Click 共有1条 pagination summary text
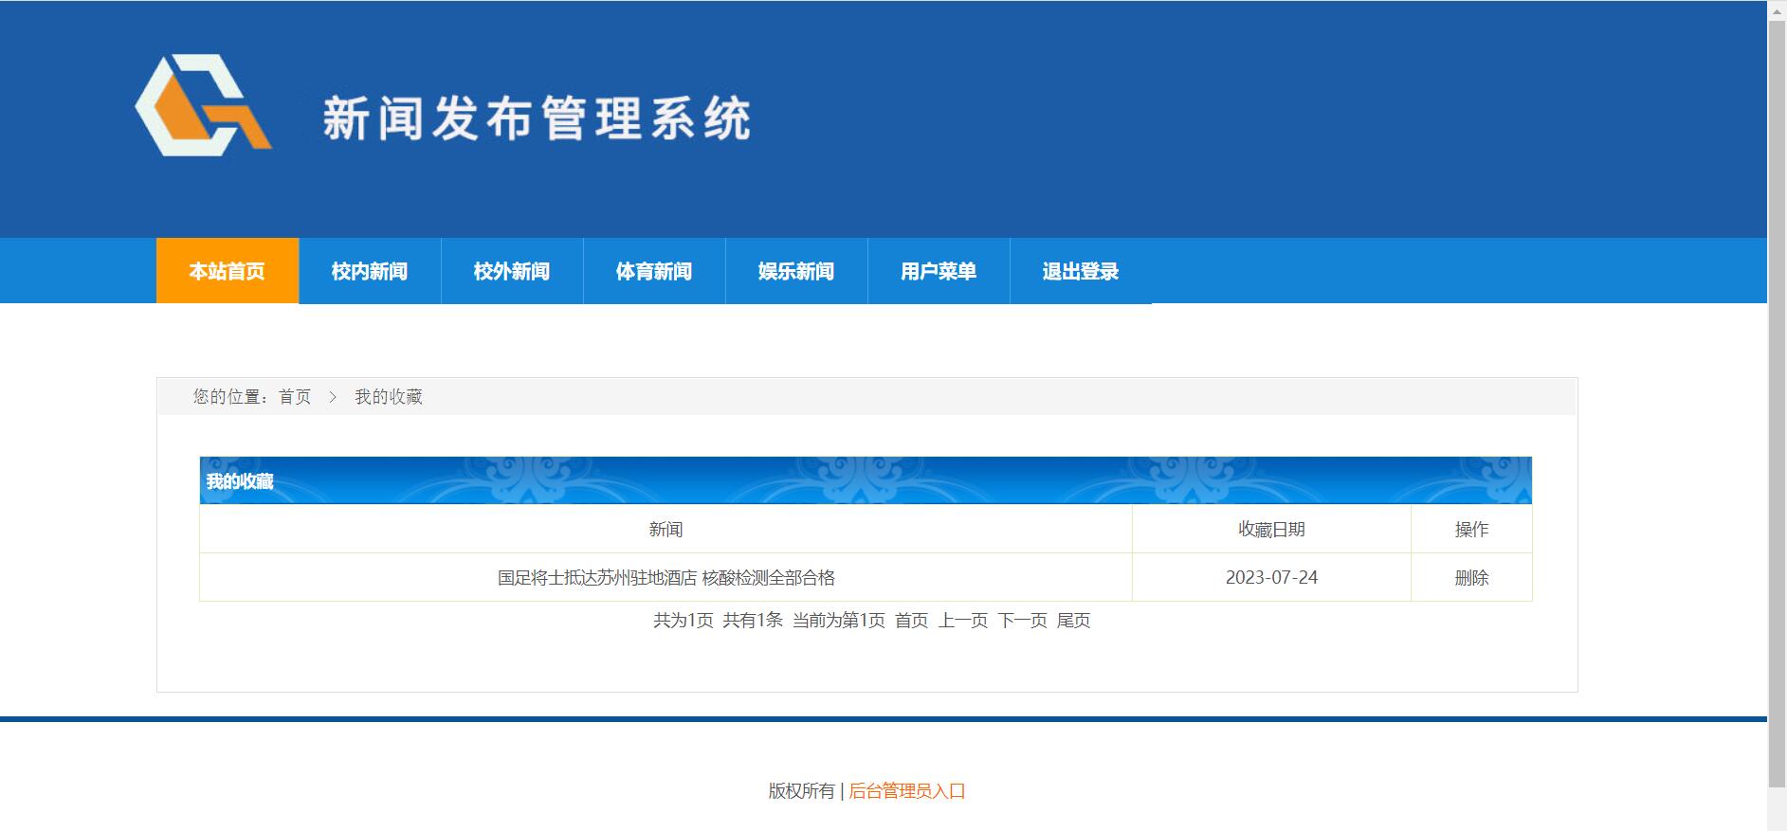1787x831 pixels. pos(753,621)
